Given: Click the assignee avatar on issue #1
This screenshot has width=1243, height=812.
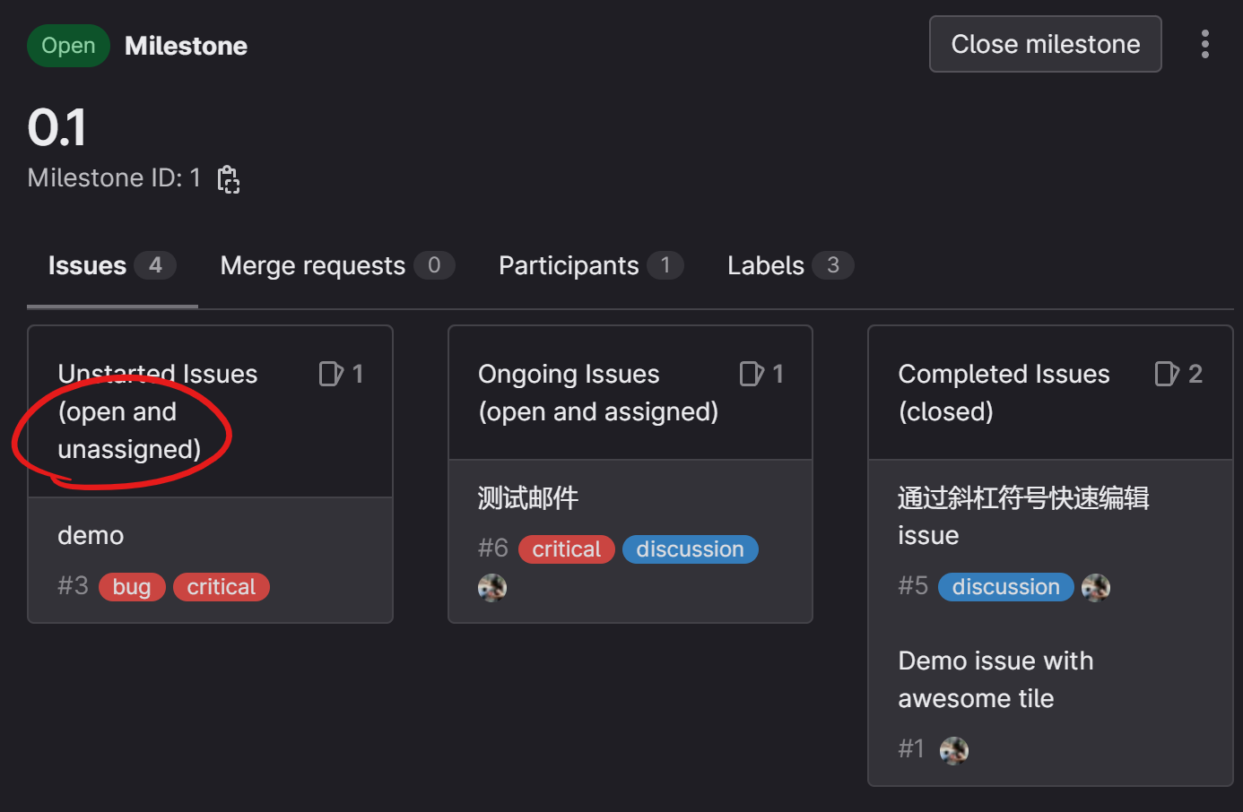Looking at the screenshot, I should pyautogui.click(x=953, y=750).
